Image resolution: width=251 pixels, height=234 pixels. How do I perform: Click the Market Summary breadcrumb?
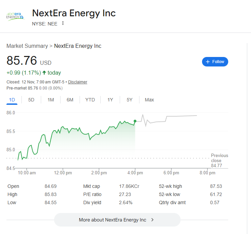pyautogui.click(x=27, y=46)
